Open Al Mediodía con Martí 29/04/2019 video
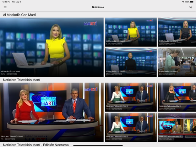 (177, 62)
